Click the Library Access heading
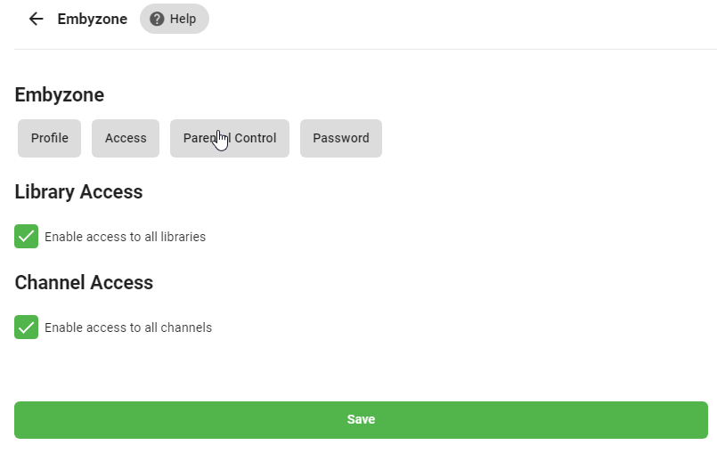717x453 pixels. pos(78,191)
